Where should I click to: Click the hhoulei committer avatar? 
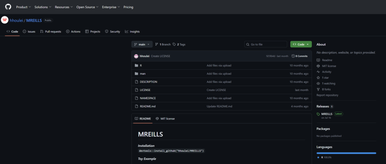point(136,56)
